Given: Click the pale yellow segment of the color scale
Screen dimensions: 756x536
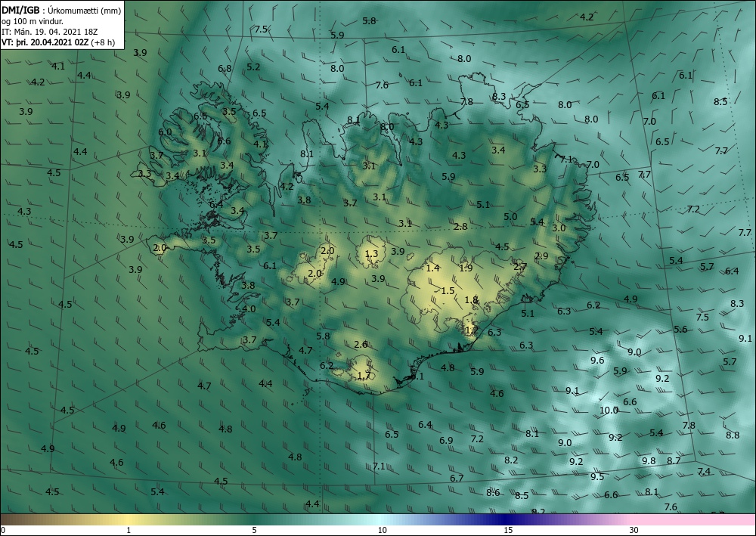Looking at the screenshot, I should (x=129, y=519).
